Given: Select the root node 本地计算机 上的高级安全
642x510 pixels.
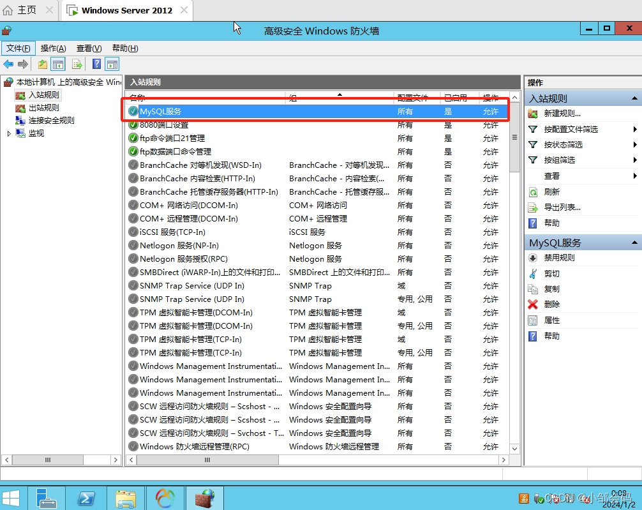Looking at the screenshot, I should tap(68, 82).
